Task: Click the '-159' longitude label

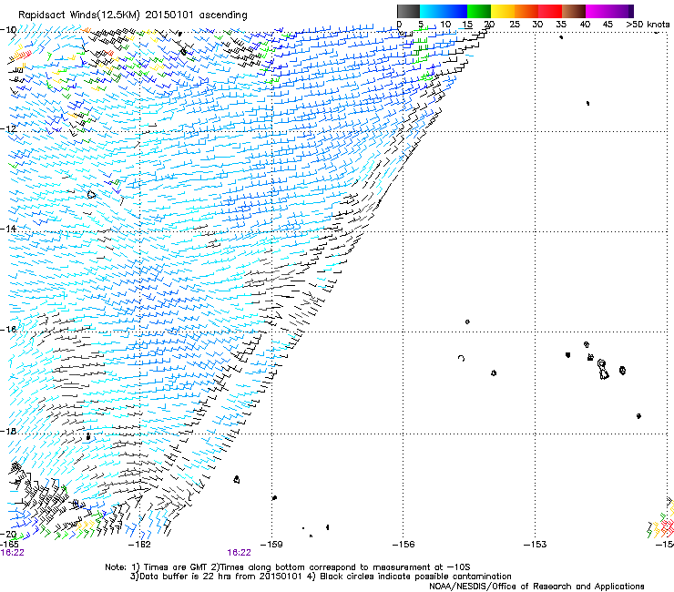Action: [x=271, y=545]
